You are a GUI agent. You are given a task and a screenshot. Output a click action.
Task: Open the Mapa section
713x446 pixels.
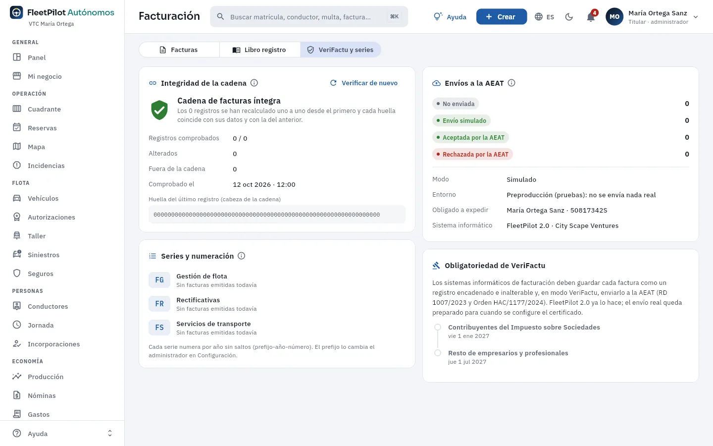coord(62,147)
